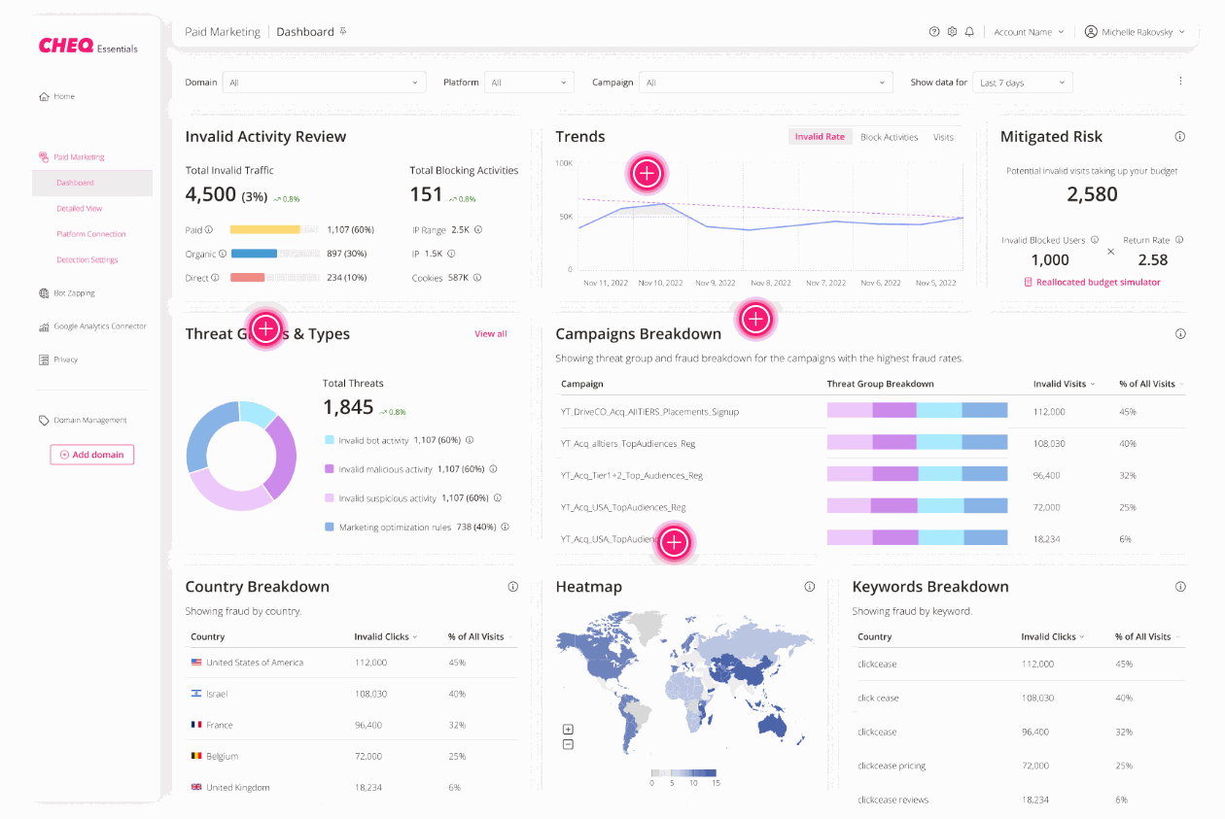Open the three-dot menu on the filter row
1225x819 pixels.
coord(1180,82)
